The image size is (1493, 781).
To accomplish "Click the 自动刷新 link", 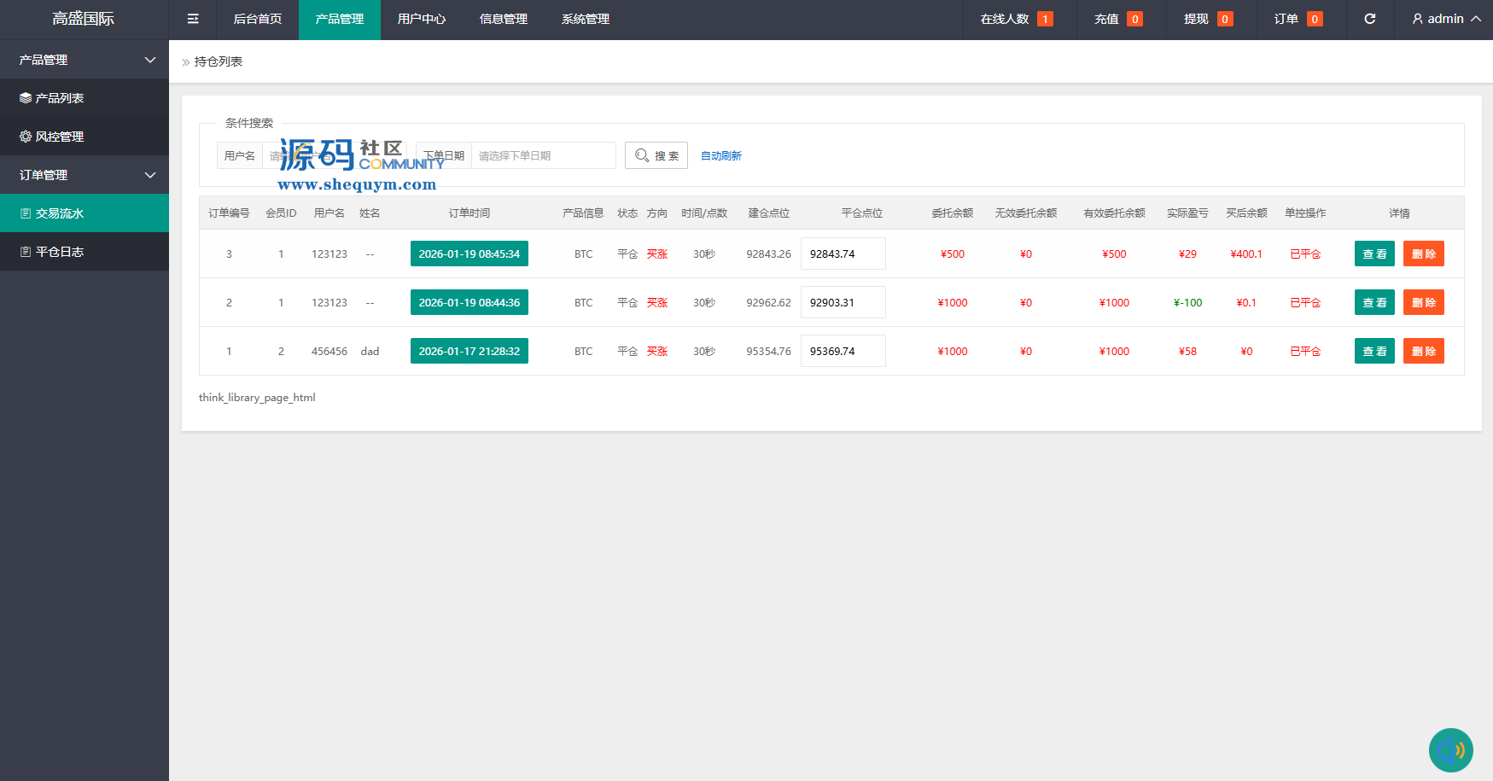I will coord(721,156).
